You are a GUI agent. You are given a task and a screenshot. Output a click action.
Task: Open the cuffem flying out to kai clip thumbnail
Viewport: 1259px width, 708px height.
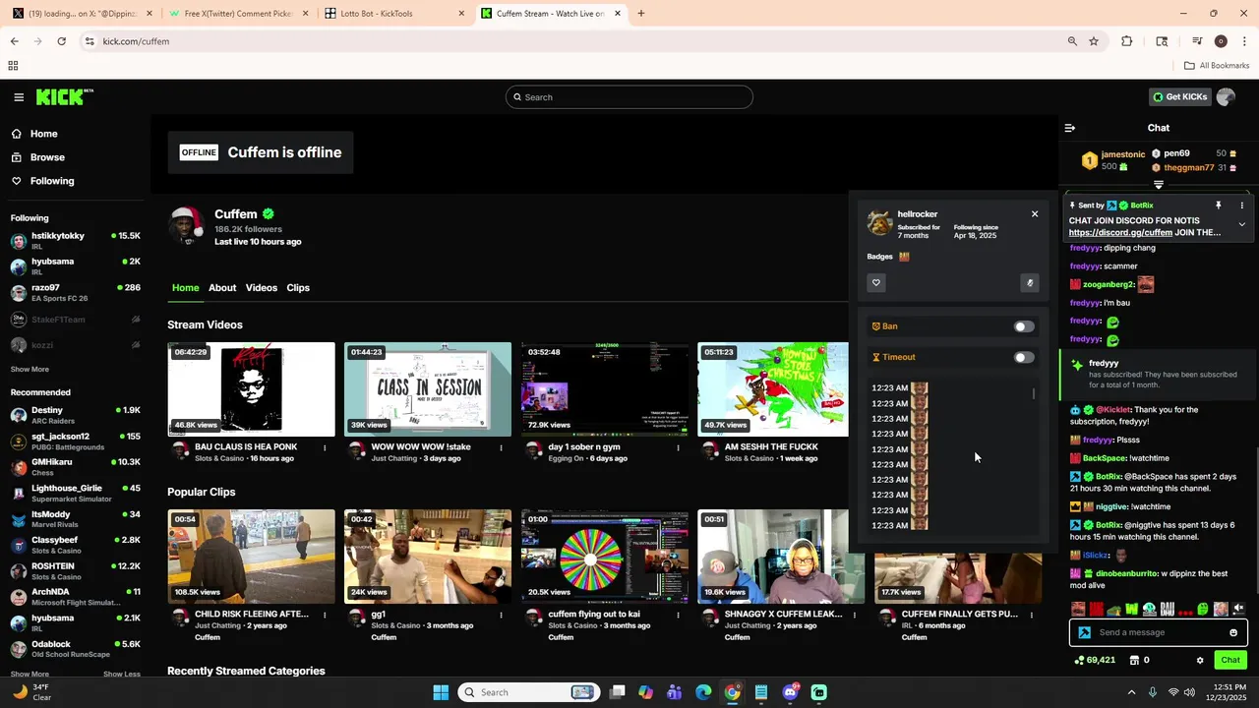click(605, 557)
